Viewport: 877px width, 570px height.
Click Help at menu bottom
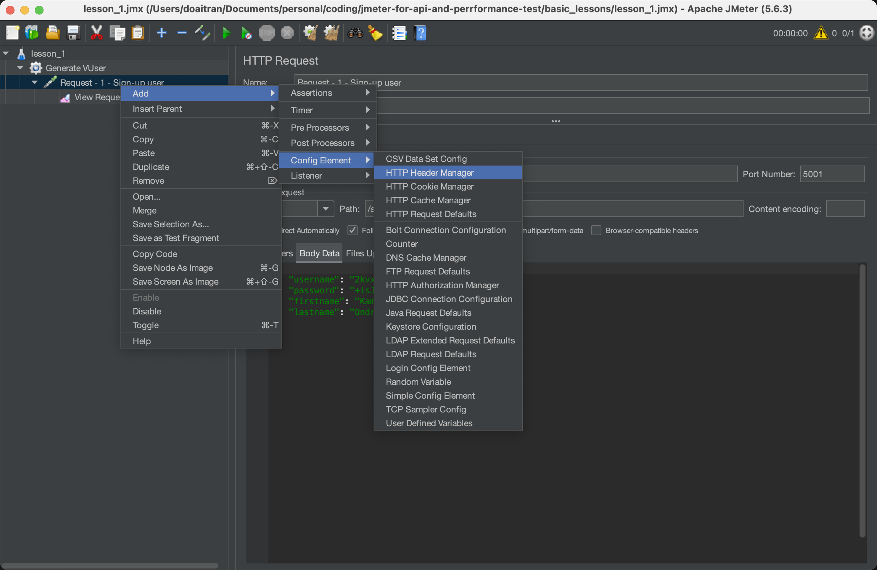point(201,341)
